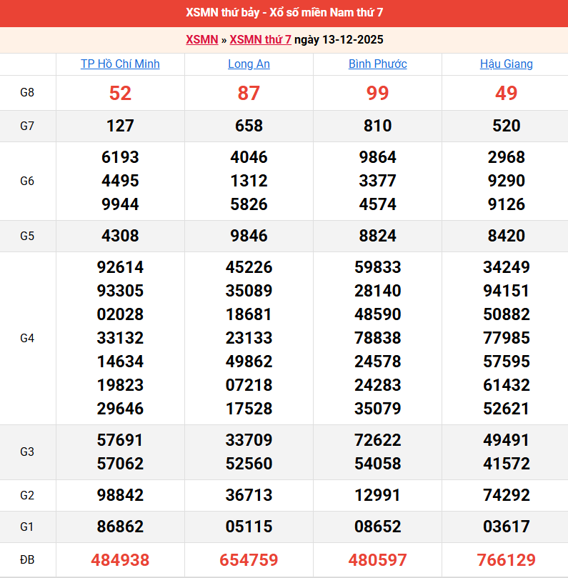
Task: Open the XSMN thứ 7 breadcrumb link
Action: 260,40
